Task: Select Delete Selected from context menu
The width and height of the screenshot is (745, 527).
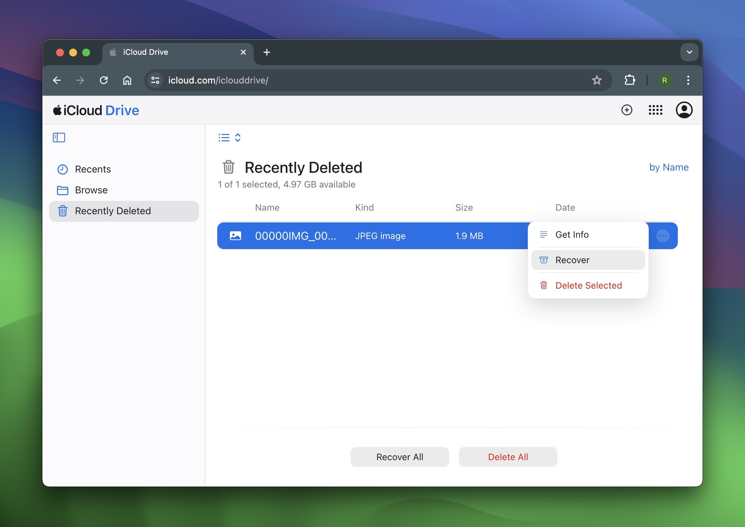Action: tap(589, 285)
